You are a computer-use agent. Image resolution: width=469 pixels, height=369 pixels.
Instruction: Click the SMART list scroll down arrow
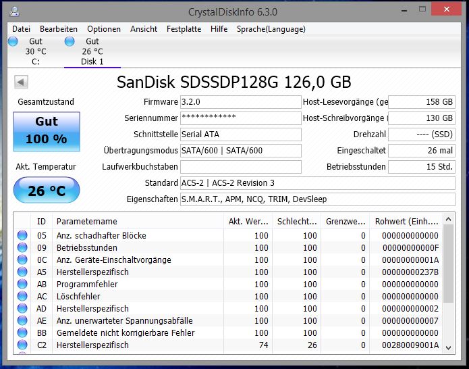point(448,347)
